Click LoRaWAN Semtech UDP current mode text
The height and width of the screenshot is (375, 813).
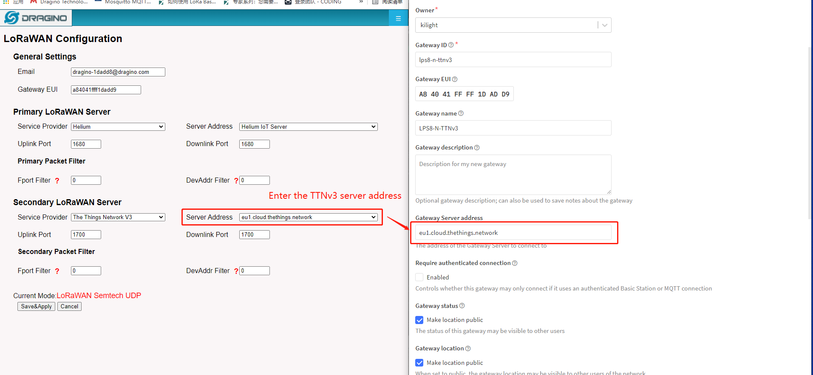[x=99, y=296]
